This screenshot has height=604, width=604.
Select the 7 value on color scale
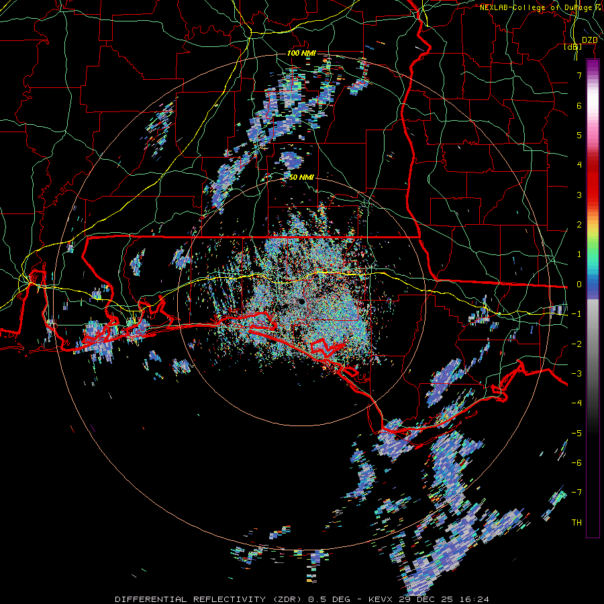(579, 75)
